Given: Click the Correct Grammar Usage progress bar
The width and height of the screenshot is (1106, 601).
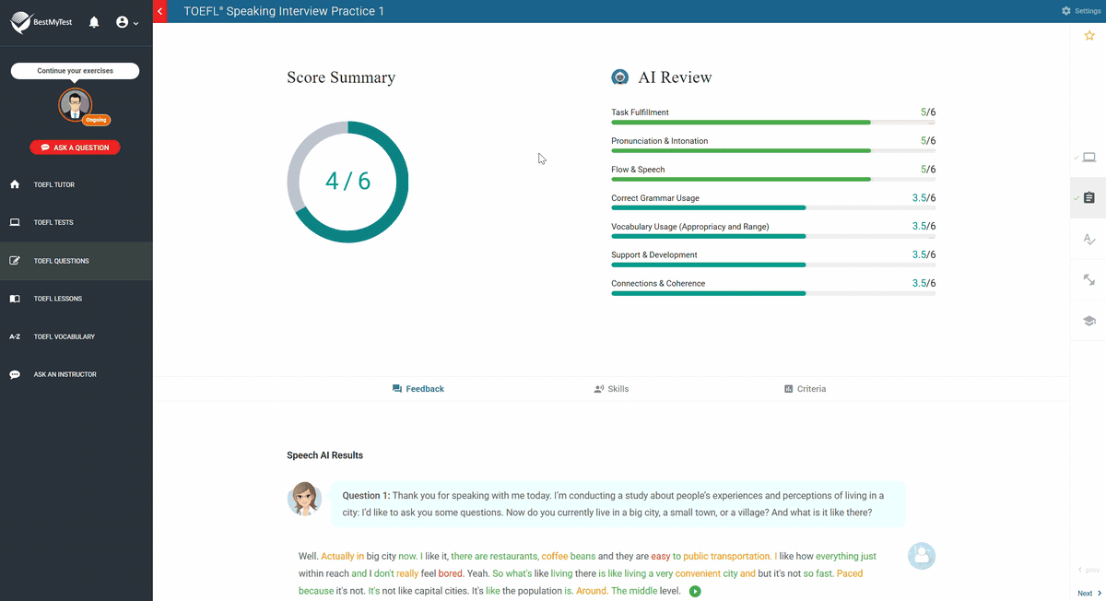Looking at the screenshot, I should pos(773,207).
